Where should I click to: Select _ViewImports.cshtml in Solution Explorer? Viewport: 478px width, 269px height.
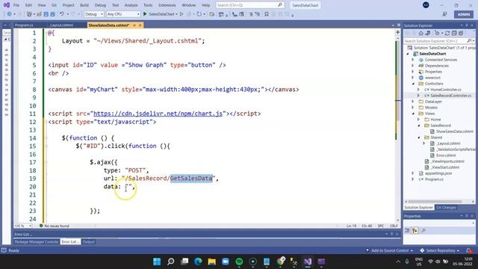point(447,161)
